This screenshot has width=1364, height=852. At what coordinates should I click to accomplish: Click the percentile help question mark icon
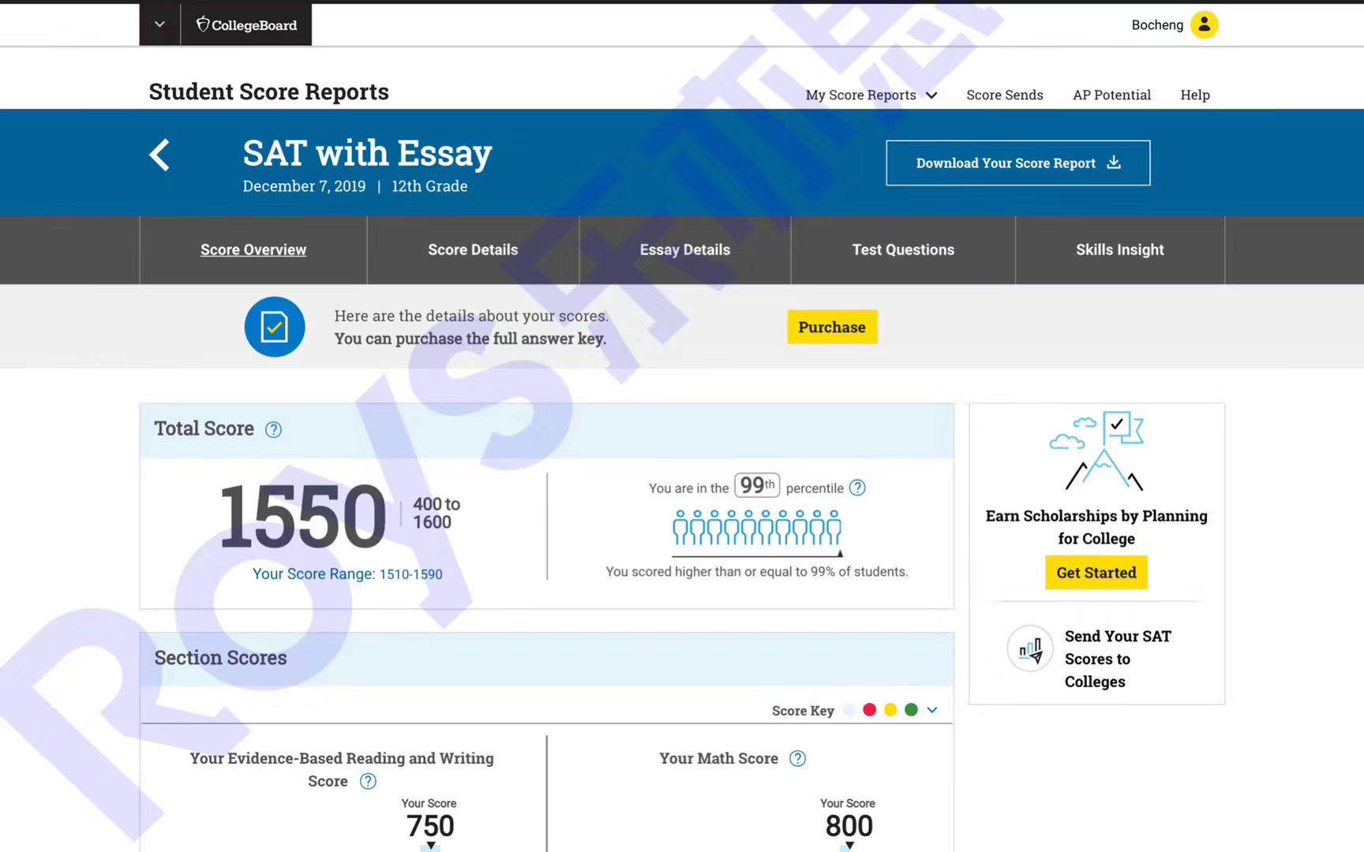[x=857, y=488]
